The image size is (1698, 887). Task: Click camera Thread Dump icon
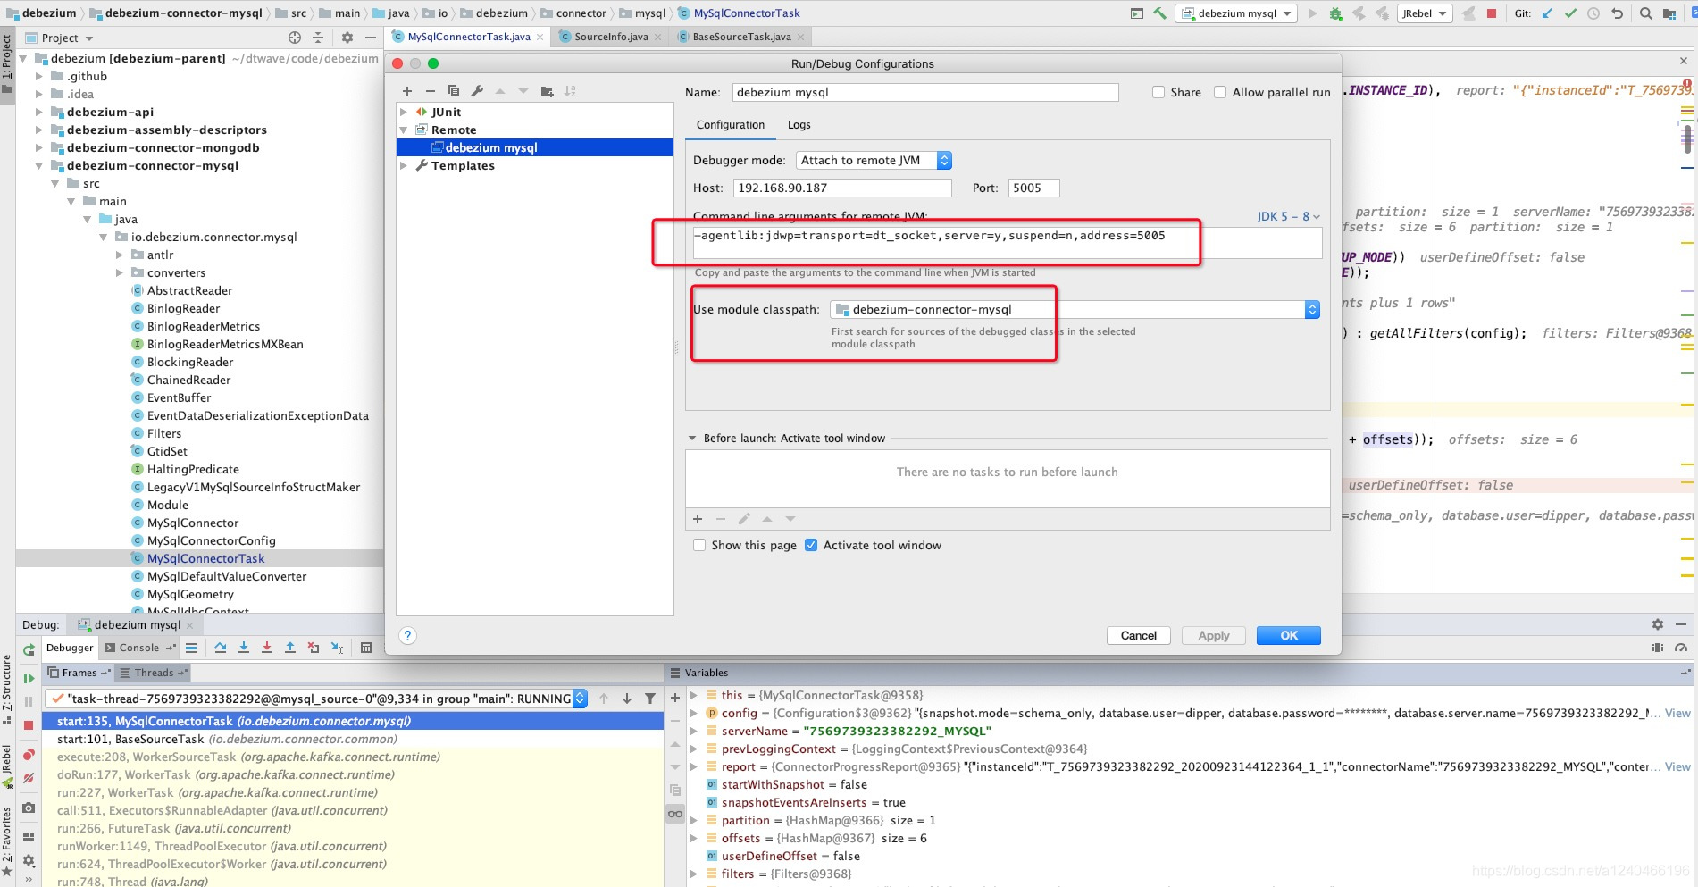29,808
